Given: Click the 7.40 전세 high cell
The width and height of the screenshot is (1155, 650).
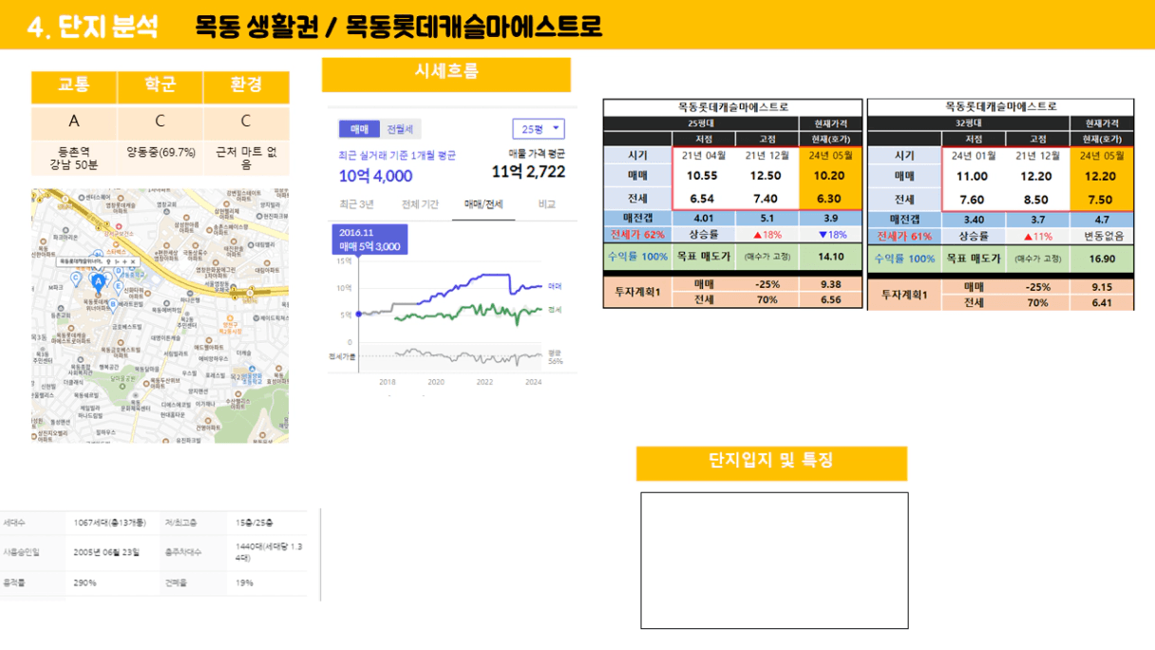Looking at the screenshot, I should point(766,199).
